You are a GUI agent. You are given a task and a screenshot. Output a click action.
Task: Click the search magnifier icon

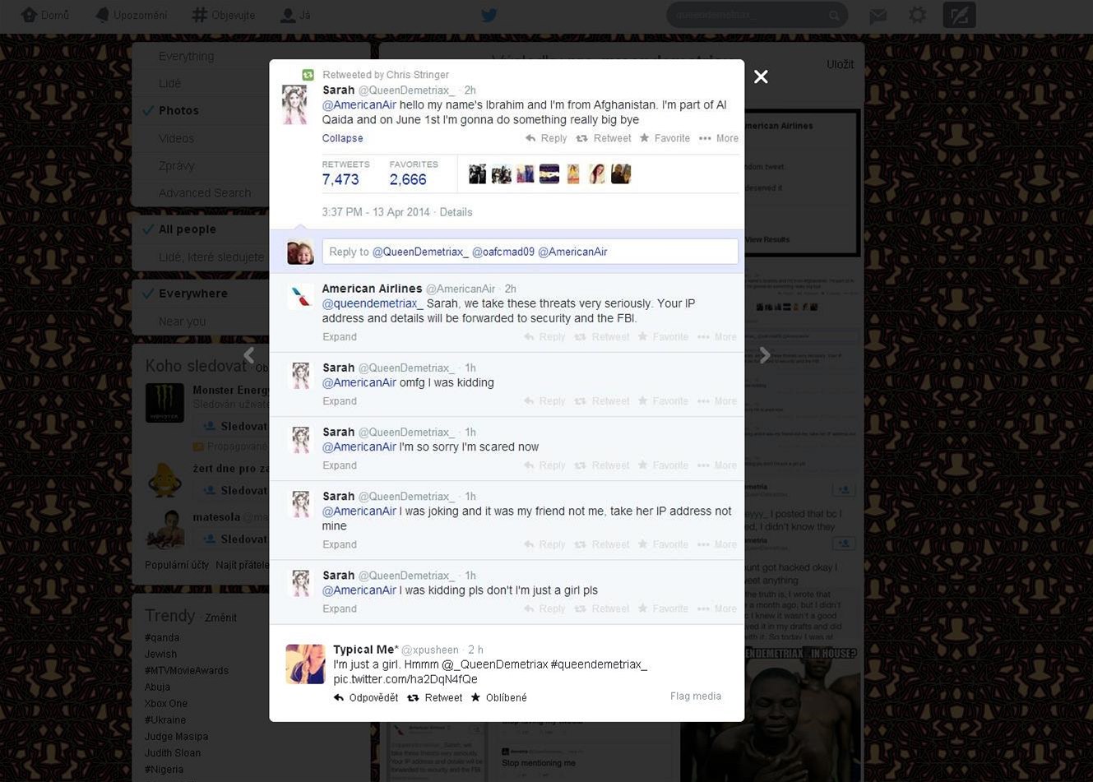pyautogui.click(x=834, y=16)
